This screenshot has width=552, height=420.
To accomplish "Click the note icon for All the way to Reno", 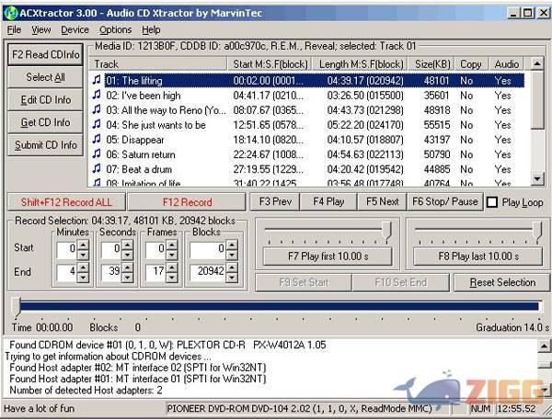I will 97,109.
